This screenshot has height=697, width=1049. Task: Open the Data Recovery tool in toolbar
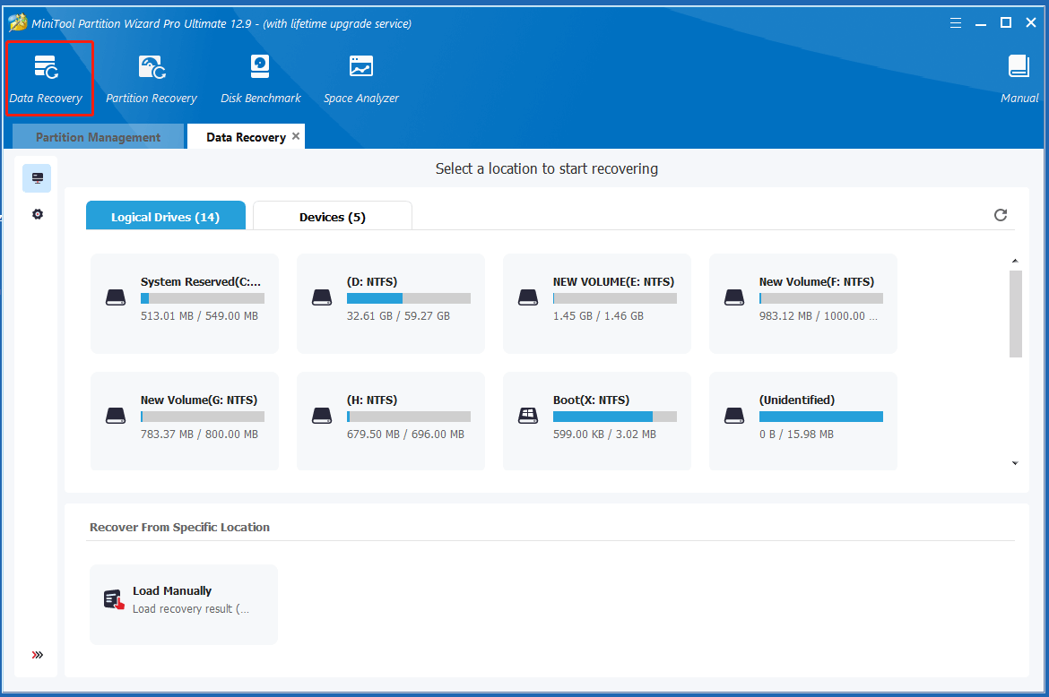pos(46,79)
